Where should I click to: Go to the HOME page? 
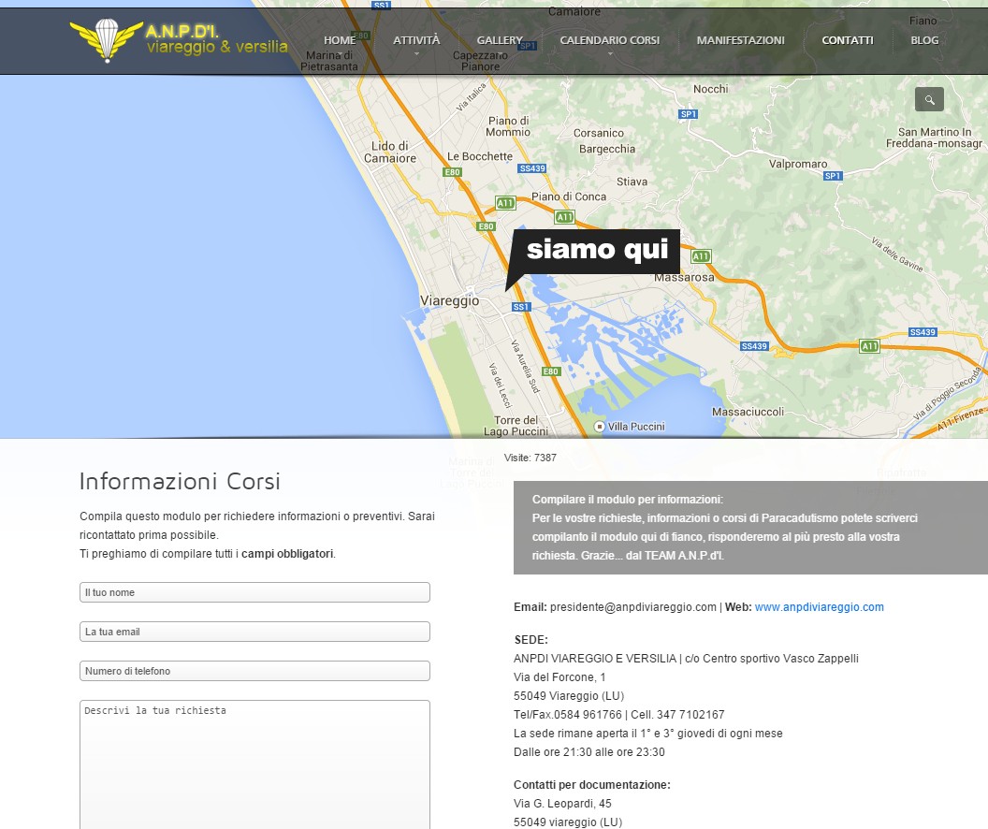pos(340,40)
